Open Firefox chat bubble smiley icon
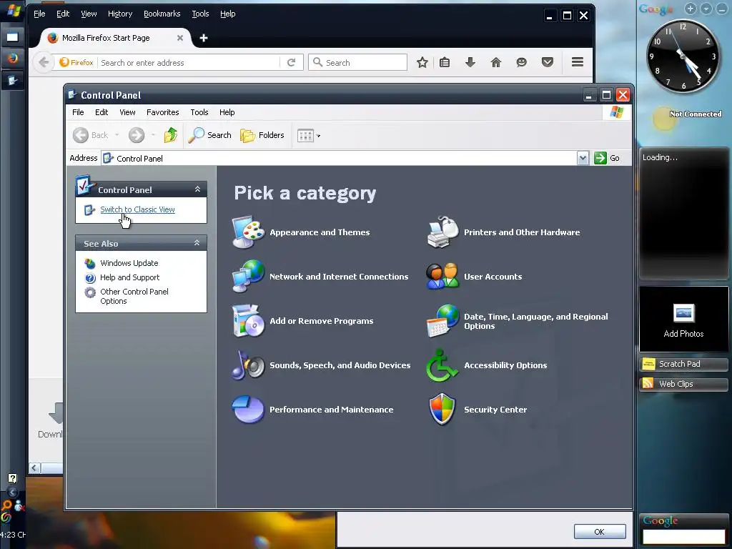This screenshot has height=549, width=732. [521, 62]
